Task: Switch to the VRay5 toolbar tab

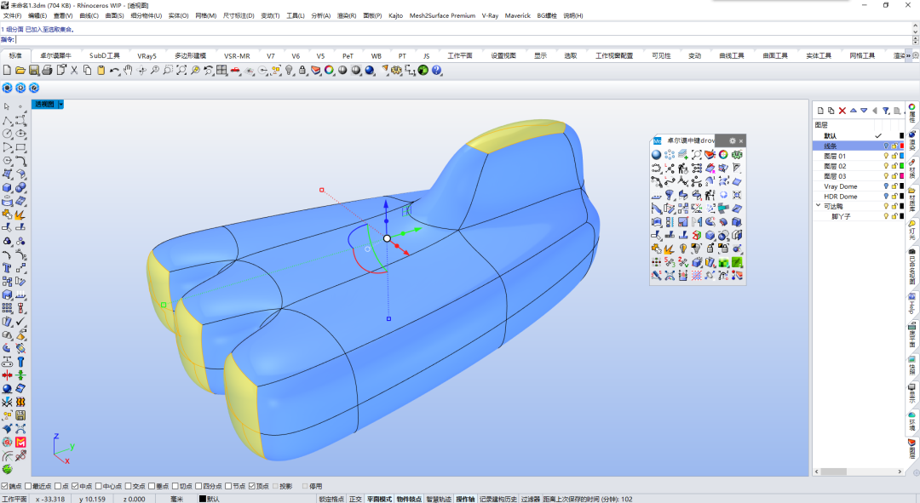Action: coord(147,55)
